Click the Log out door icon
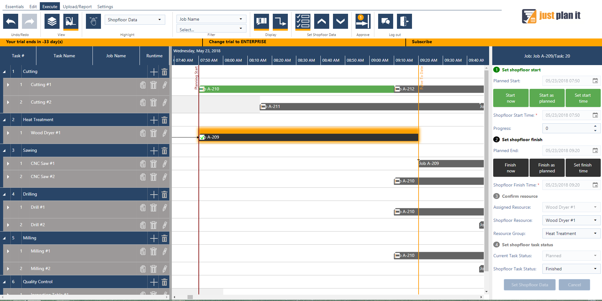Screen dimensions: 602x301 404,21
